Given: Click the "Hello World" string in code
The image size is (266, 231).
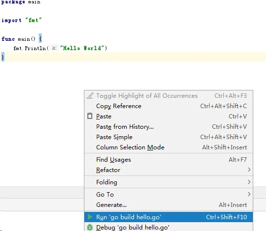Looking at the screenshot, I should pos(82,48).
